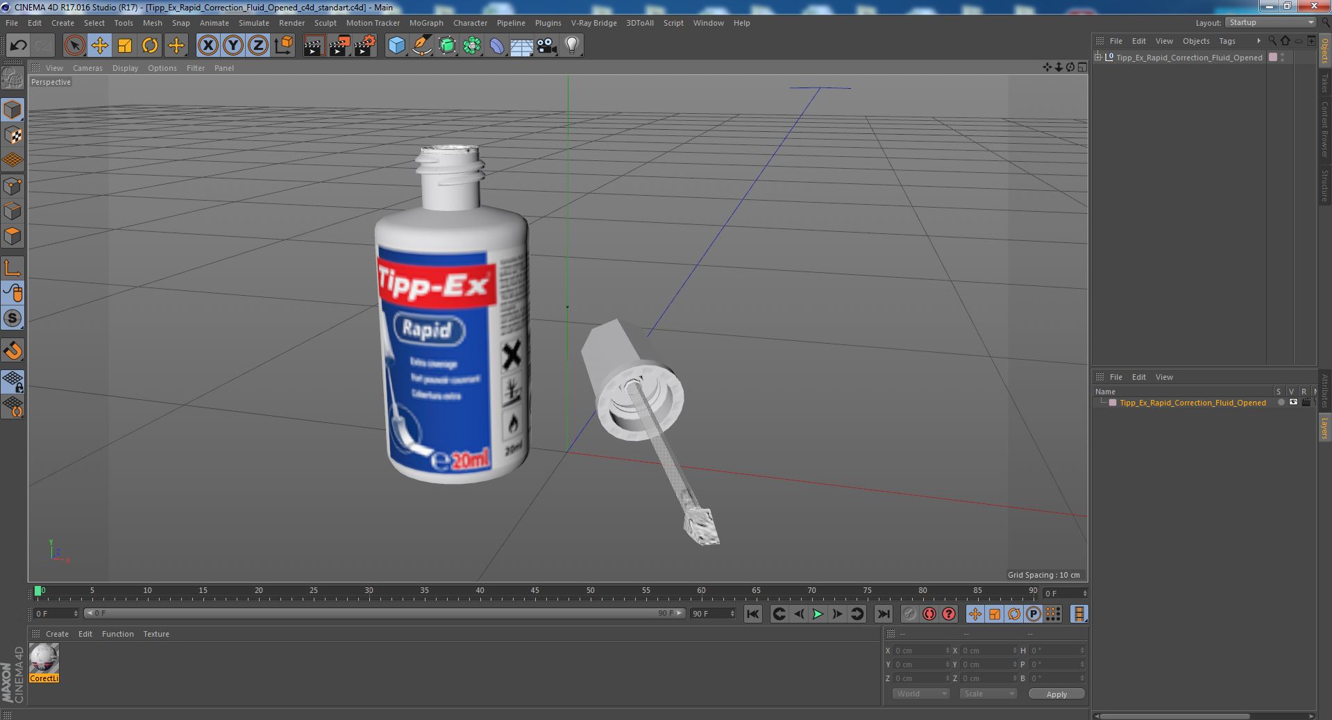
Task: Add a Floor environment object
Action: coord(522,46)
